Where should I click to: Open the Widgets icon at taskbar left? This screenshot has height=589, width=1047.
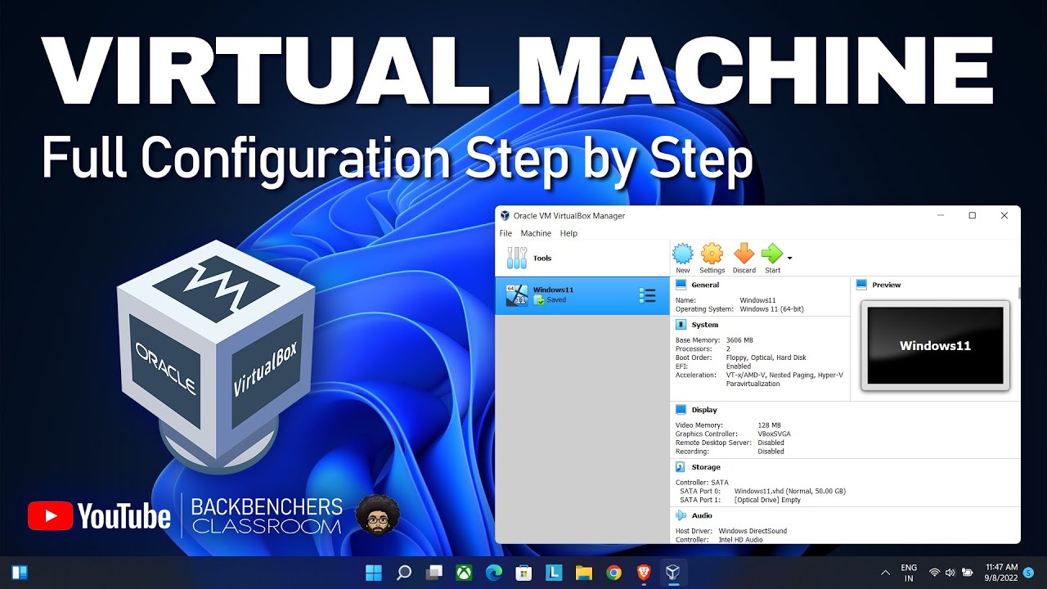[20, 573]
